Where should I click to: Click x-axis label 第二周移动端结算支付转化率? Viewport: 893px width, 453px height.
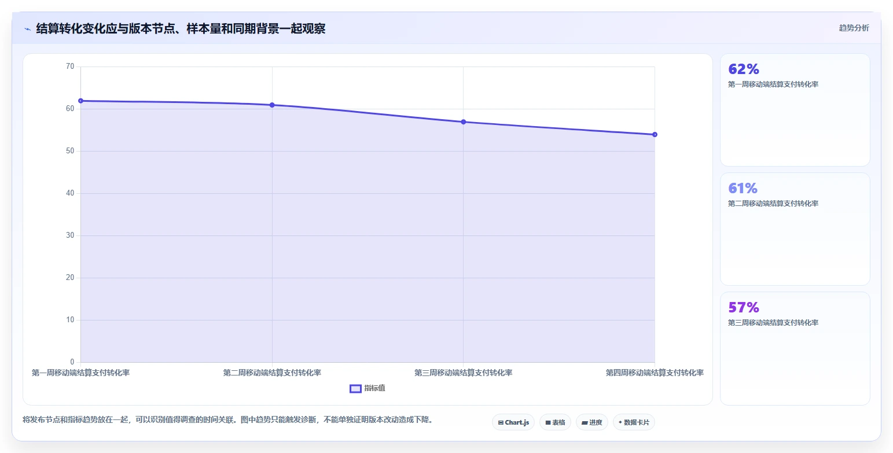point(272,373)
